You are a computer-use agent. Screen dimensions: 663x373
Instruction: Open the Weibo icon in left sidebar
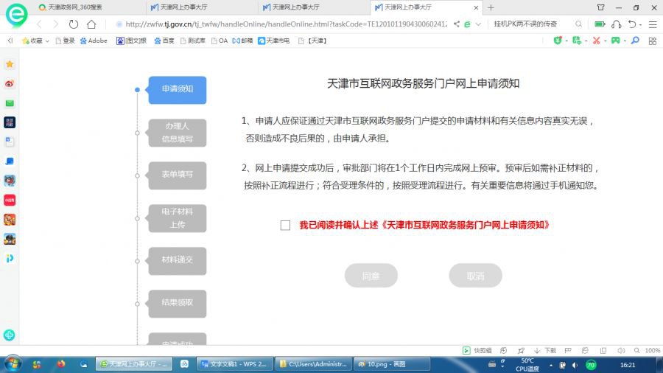click(x=10, y=84)
